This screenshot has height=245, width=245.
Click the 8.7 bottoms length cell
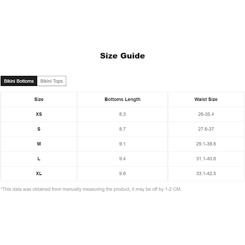click(122, 129)
